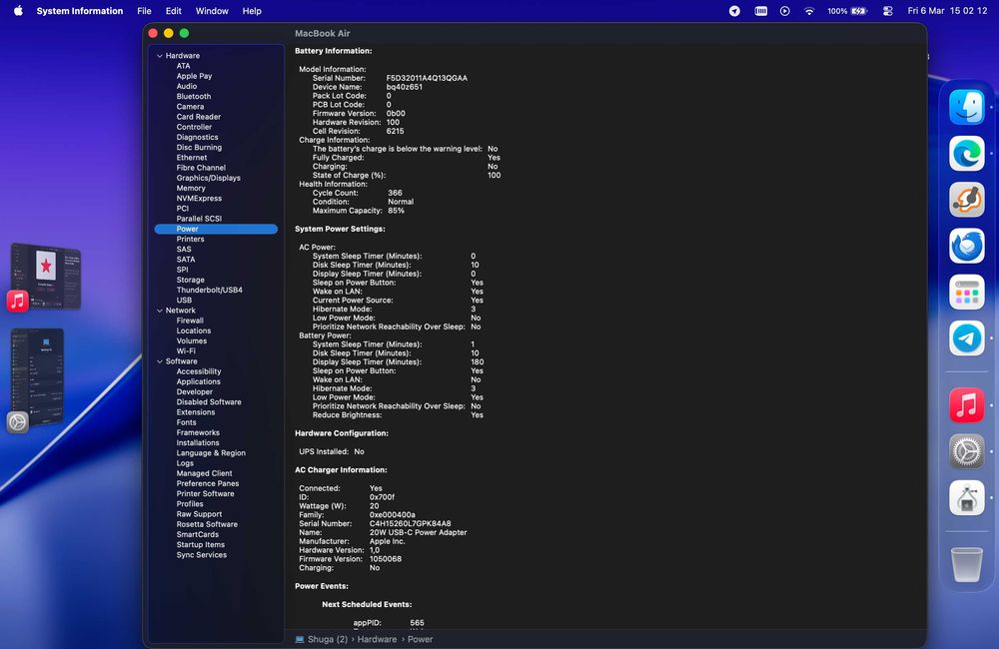
Task: Open Music app in the Dock
Action: click(x=966, y=405)
